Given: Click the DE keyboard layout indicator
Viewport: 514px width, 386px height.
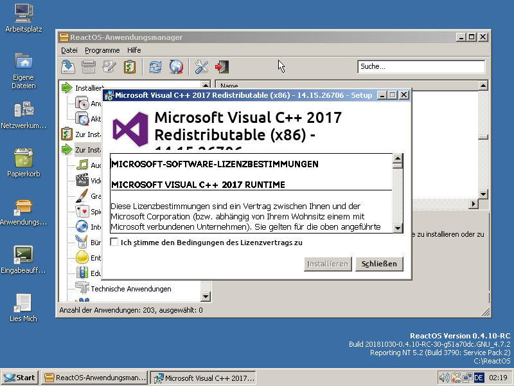Looking at the screenshot, I should 479,378.
